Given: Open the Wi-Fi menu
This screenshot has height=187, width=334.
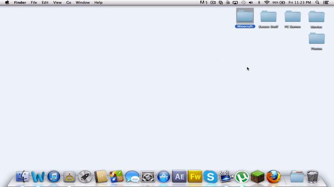Looking at the screenshot, I should click(x=267, y=3).
